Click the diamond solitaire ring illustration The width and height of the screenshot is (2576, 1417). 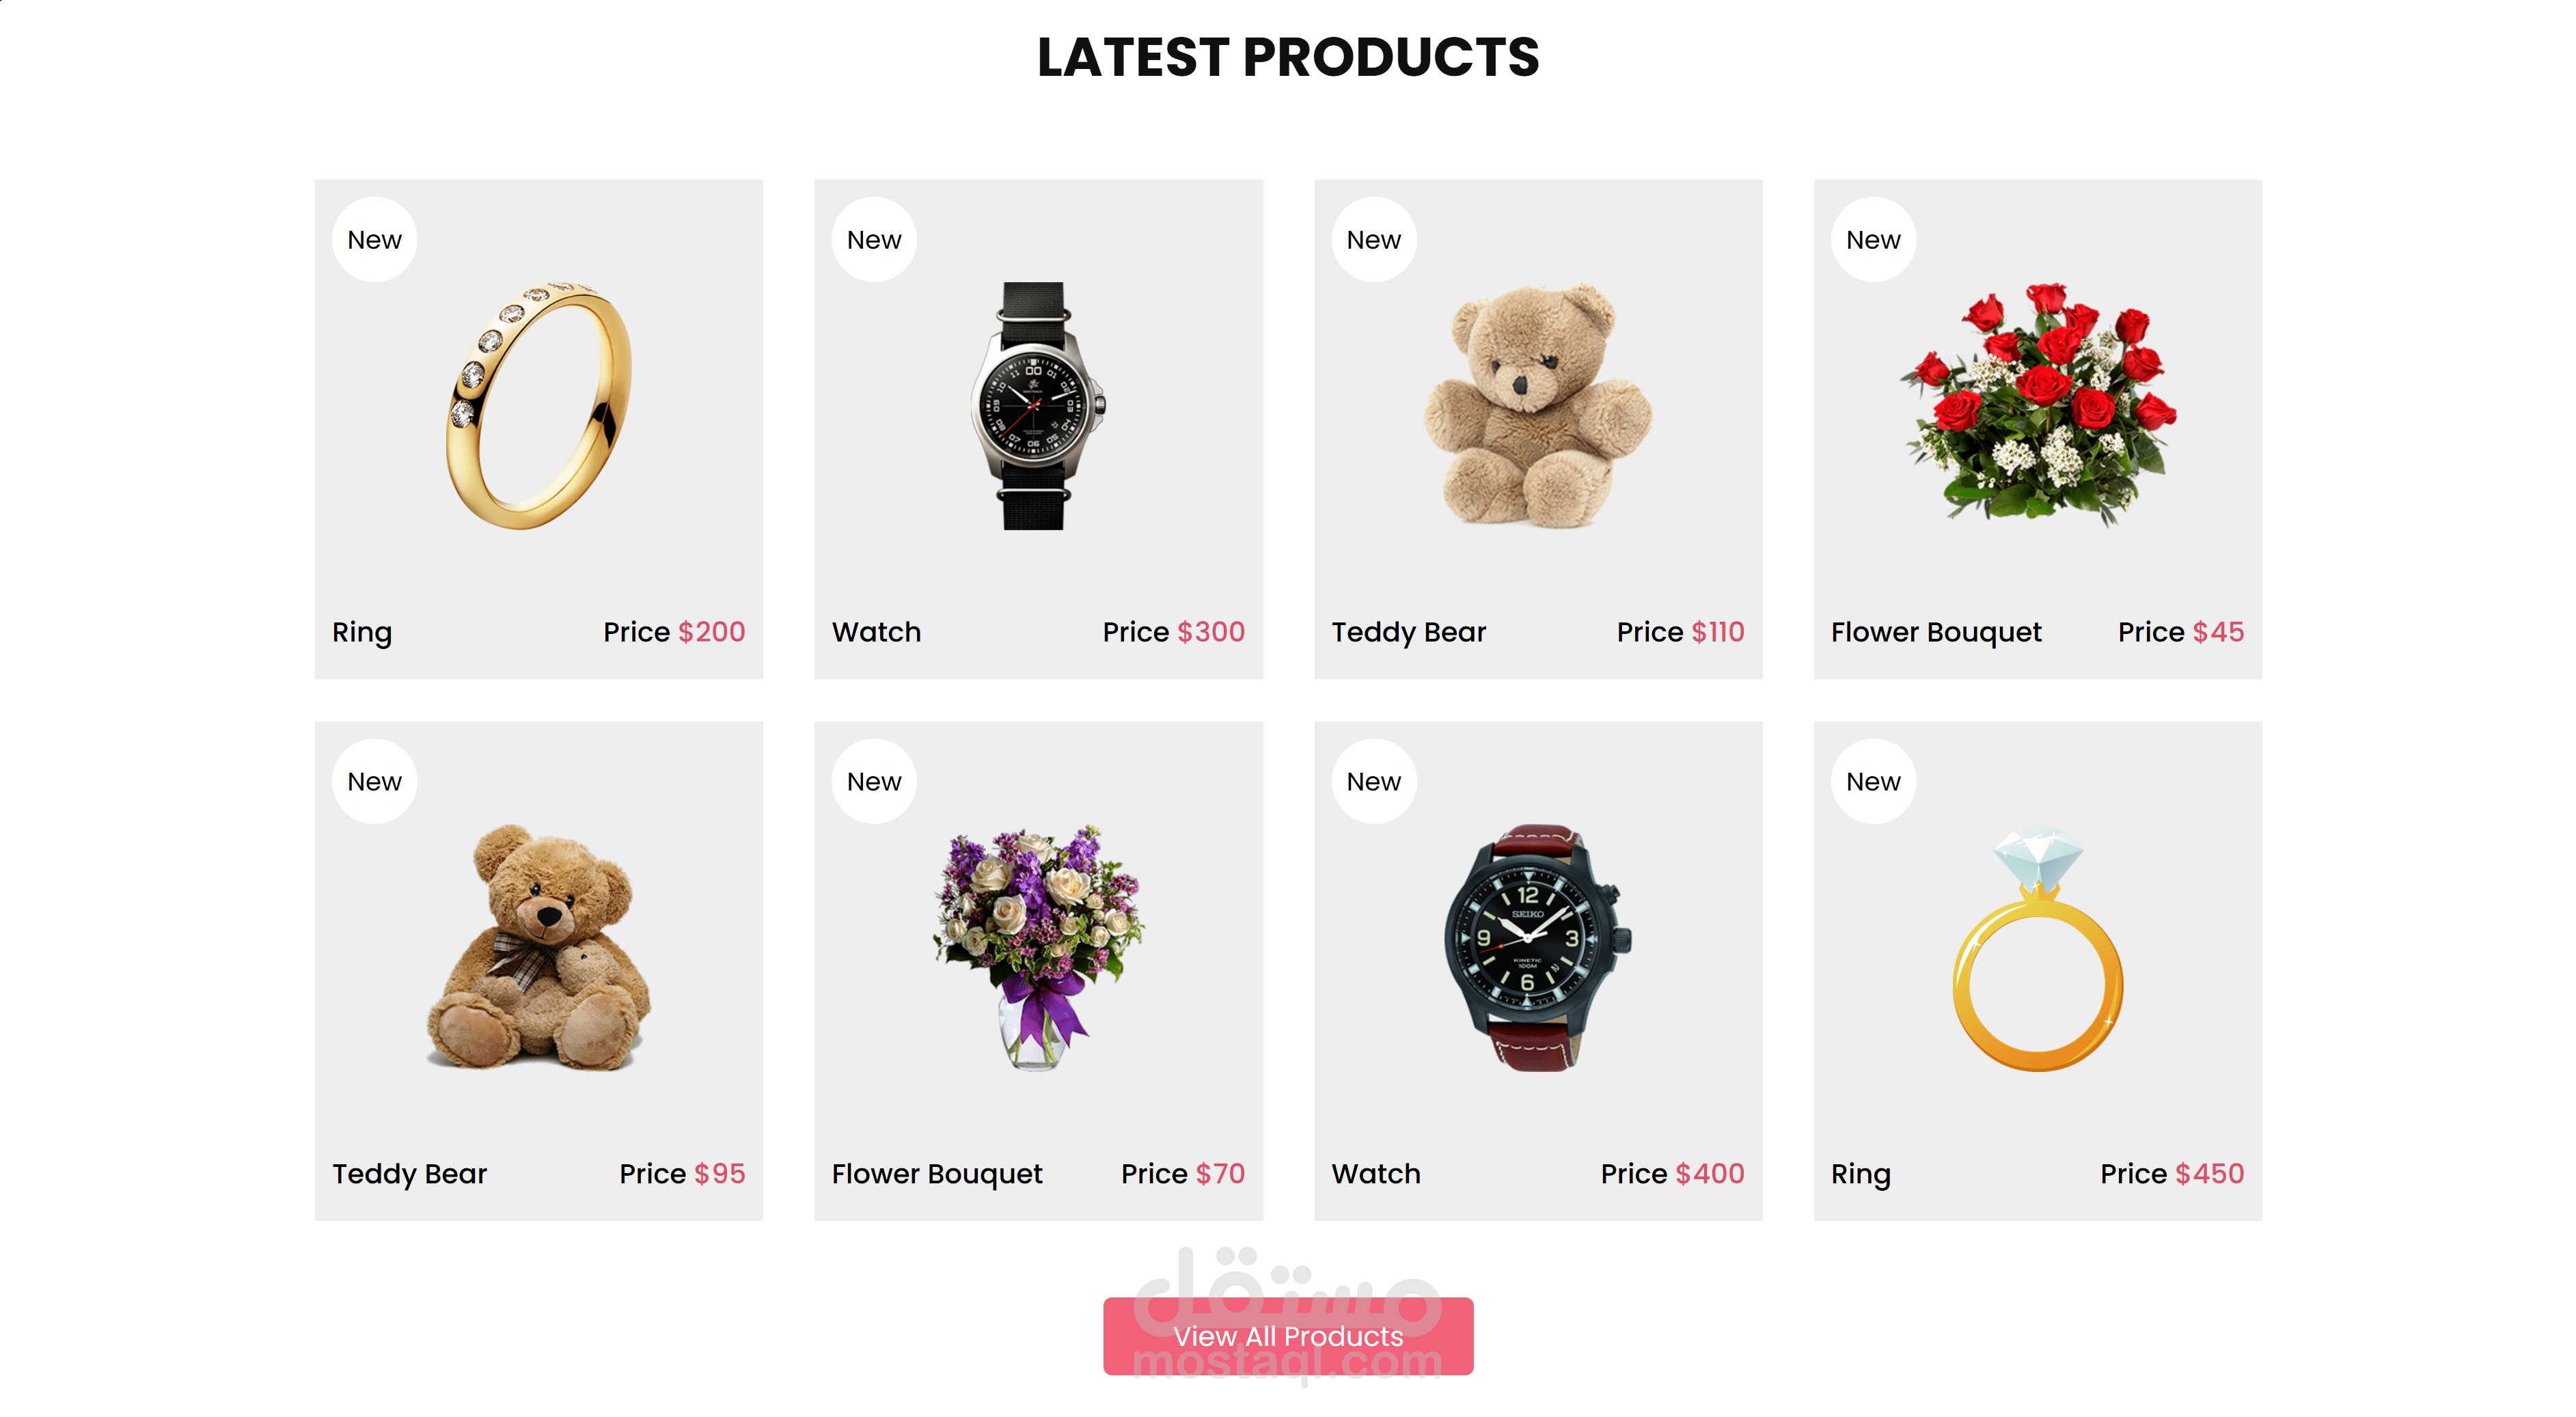pyautogui.click(x=2037, y=948)
